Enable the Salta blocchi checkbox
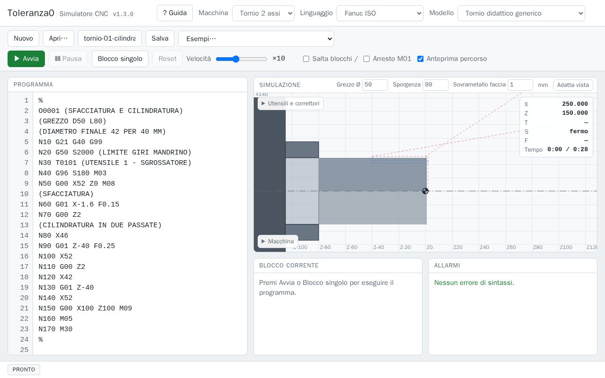 pyautogui.click(x=306, y=59)
